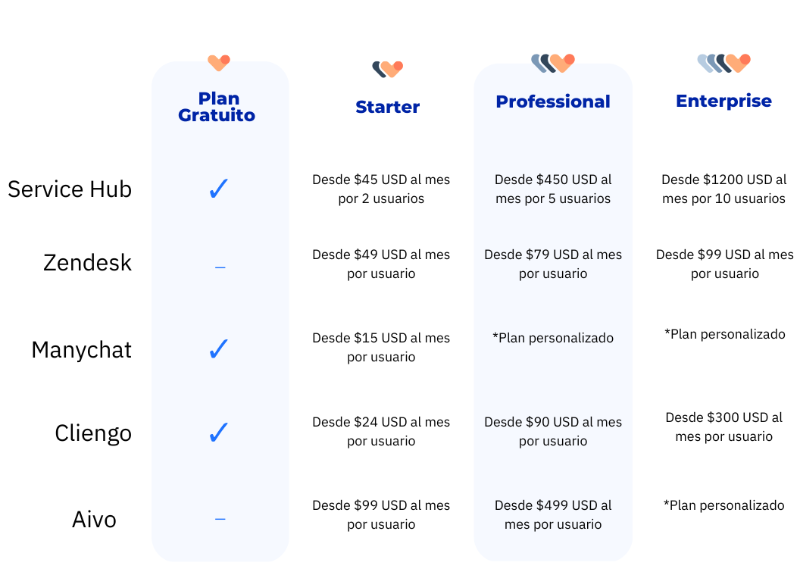Click the Manychat row label

[x=82, y=351]
